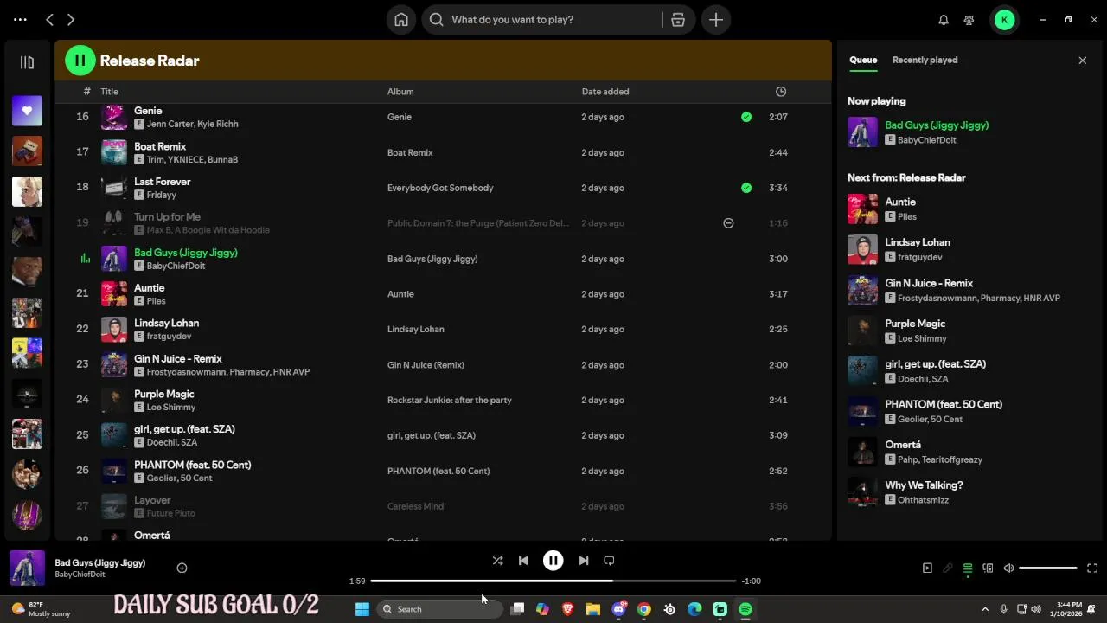The image size is (1107, 623).
Task: Toggle repeat mode
Action: point(609,561)
